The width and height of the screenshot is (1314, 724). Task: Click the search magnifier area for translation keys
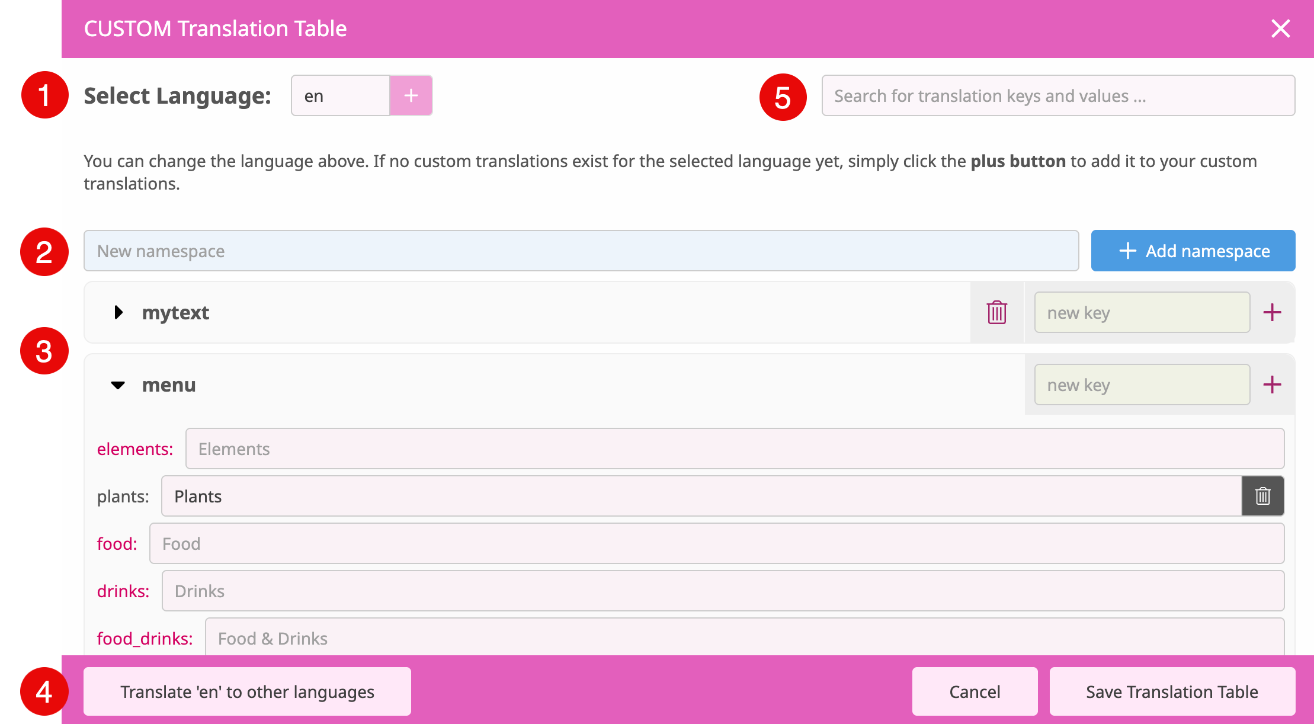coord(1057,95)
